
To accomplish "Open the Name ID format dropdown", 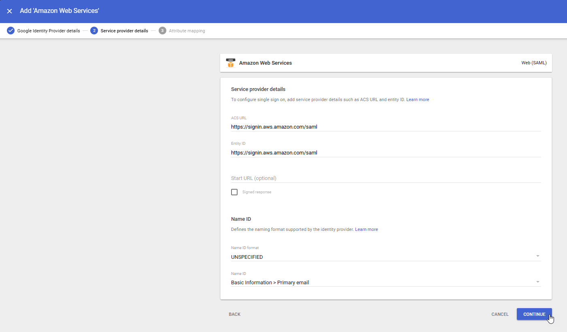I will pos(386,257).
